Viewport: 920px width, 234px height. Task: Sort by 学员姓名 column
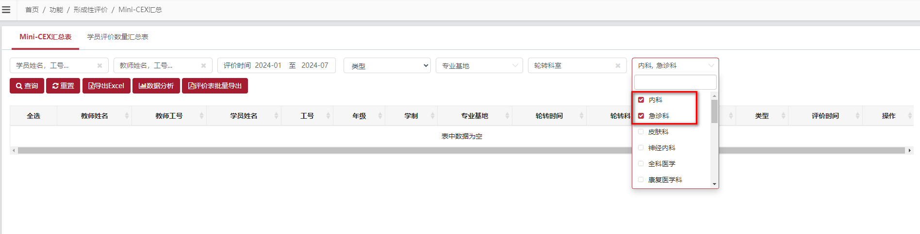[244, 116]
